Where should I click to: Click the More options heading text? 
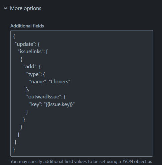[x=26, y=8]
